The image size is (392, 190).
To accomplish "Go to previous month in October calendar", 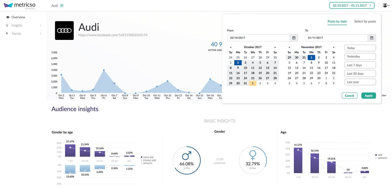I will point(231,47).
